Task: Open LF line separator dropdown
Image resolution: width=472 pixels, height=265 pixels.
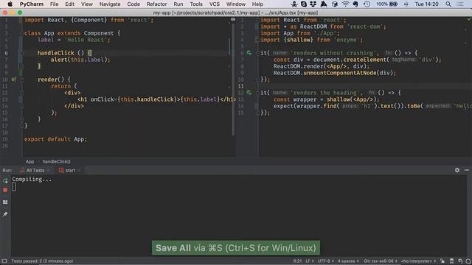Action: click(310, 261)
